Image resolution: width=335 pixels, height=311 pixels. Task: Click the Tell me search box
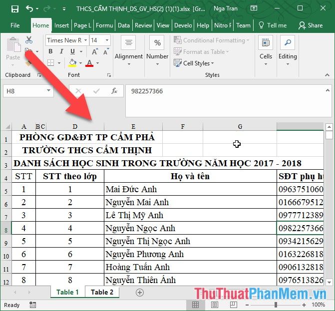[x=273, y=25]
